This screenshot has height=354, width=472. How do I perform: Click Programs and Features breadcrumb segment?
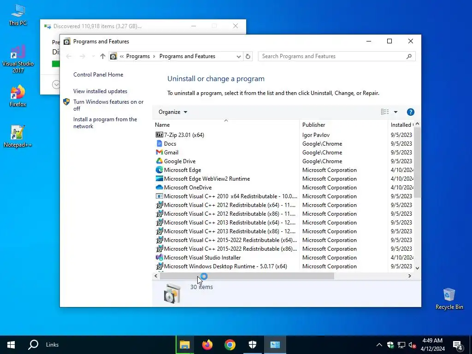187,56
